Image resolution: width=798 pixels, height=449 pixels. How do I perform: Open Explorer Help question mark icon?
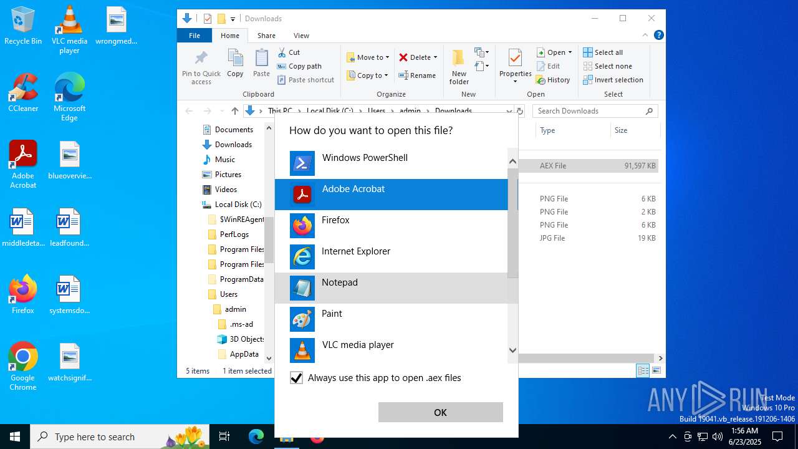point(658,36)
